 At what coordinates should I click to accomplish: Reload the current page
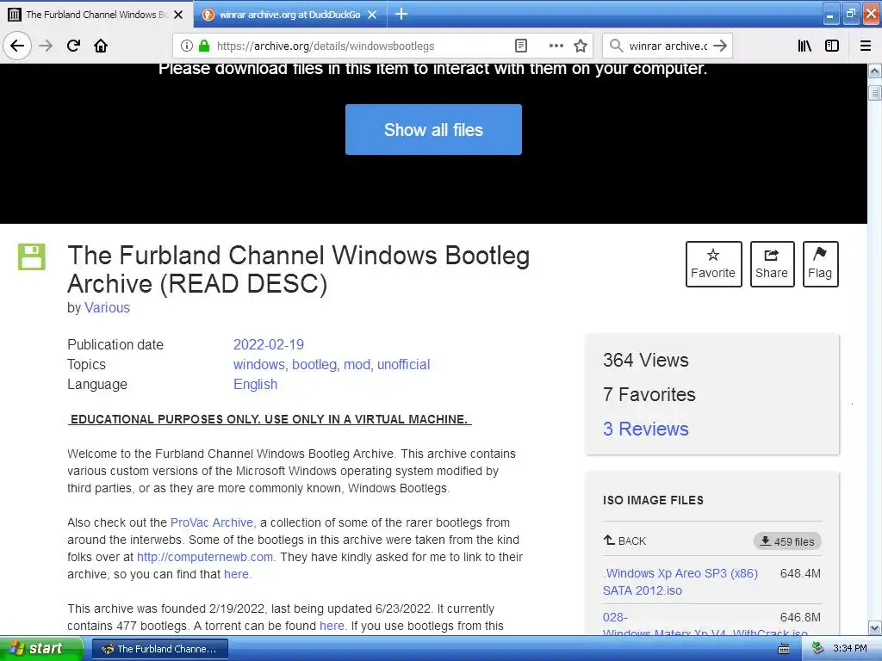coord(73,46)
